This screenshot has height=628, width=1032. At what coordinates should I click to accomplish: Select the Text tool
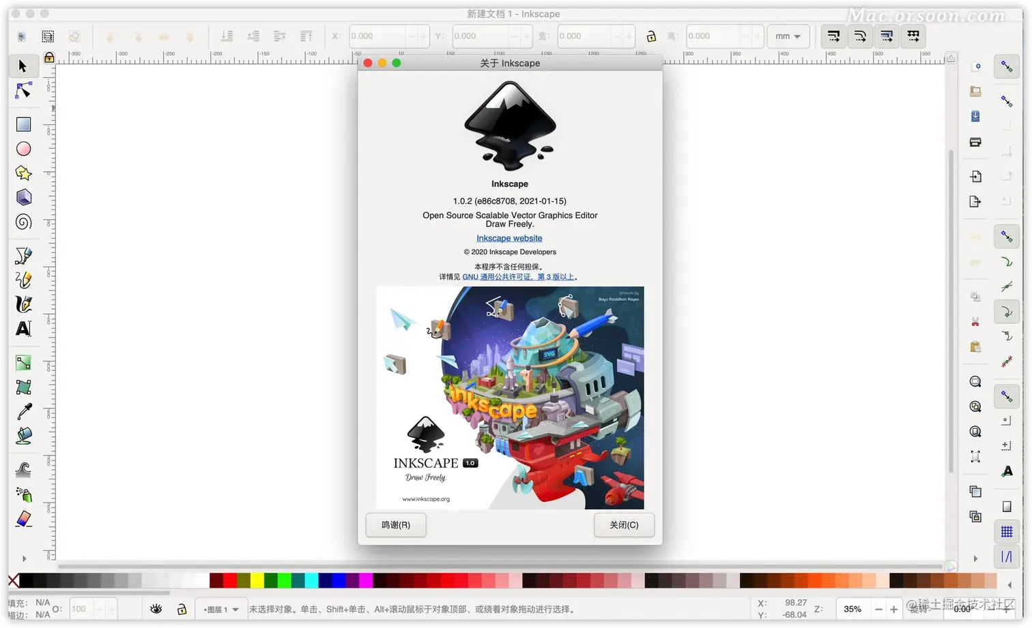23,329
